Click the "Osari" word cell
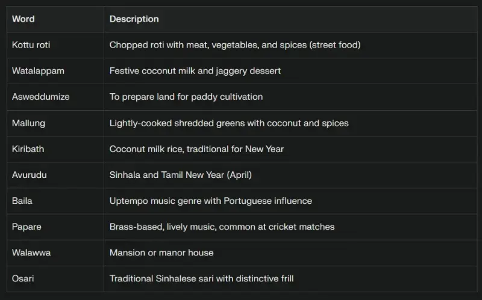 coord(24,278)
